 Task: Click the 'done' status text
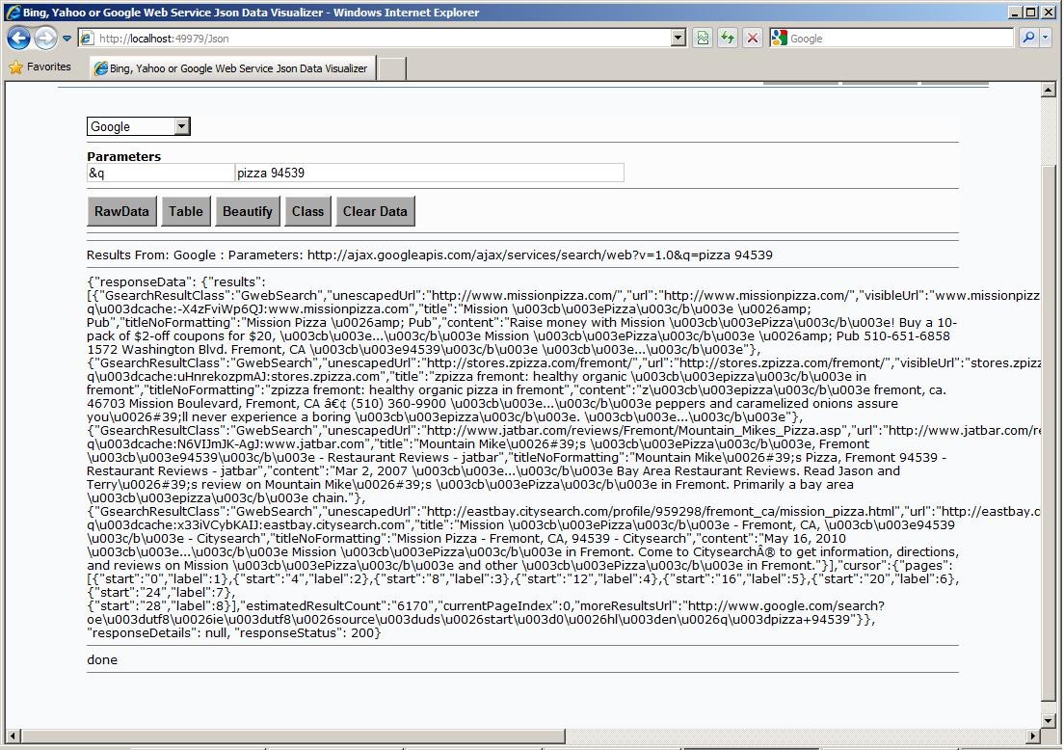tap(102, 659)
